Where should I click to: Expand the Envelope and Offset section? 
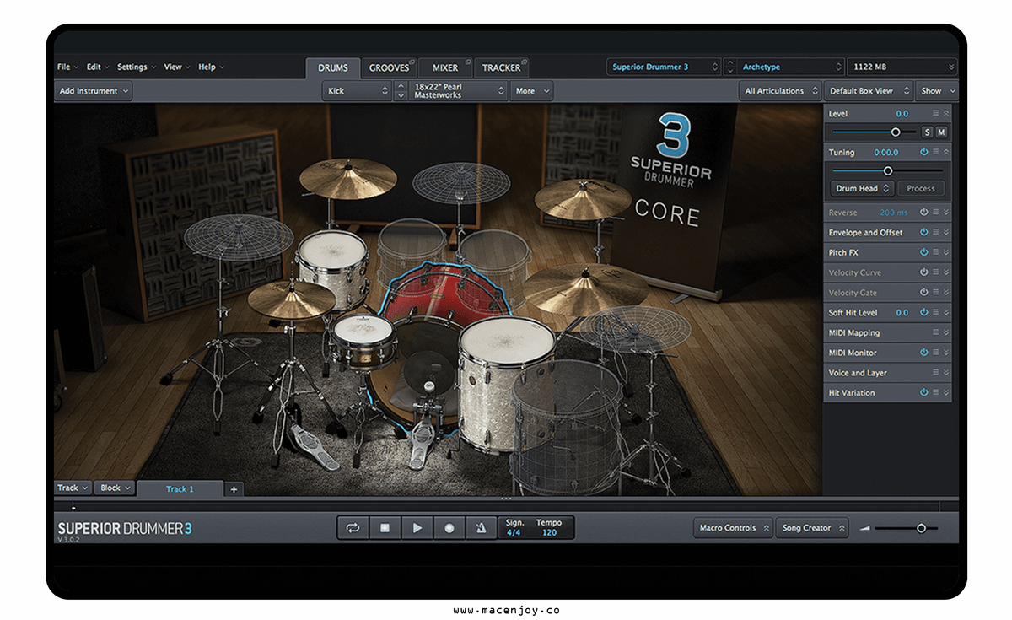click(946, 233)
